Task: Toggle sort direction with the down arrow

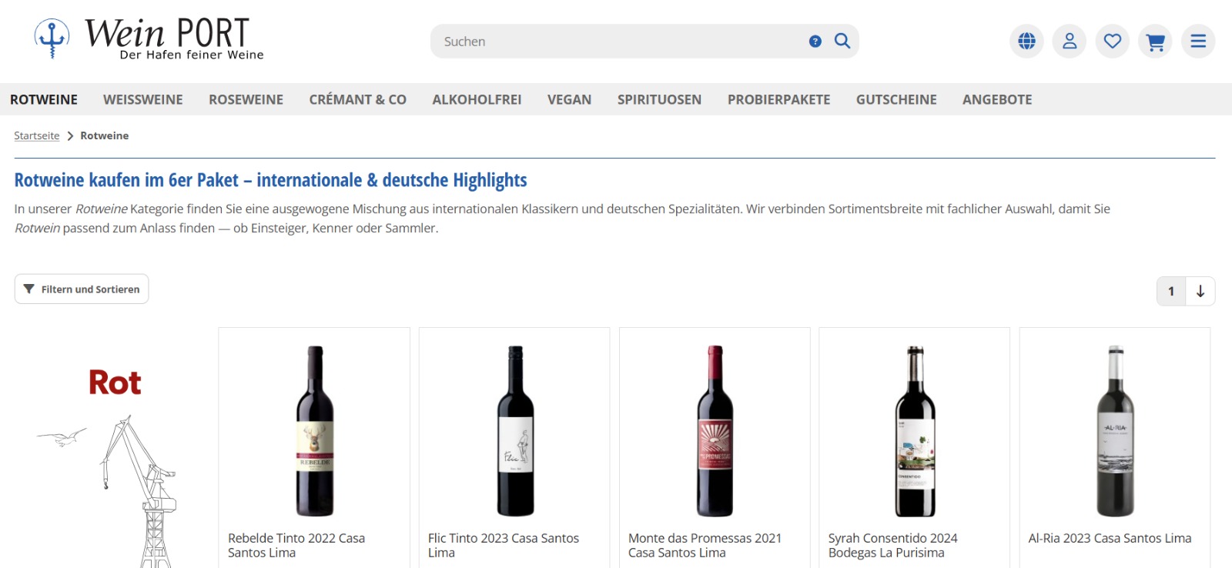Action: (1200, 291)
